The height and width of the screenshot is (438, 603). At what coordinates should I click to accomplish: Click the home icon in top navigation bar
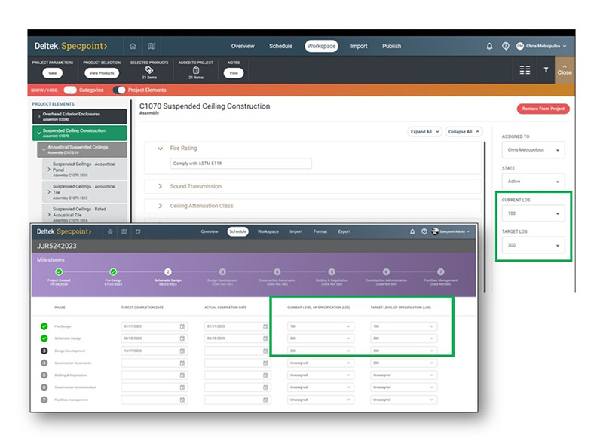(x=133, y=46)
